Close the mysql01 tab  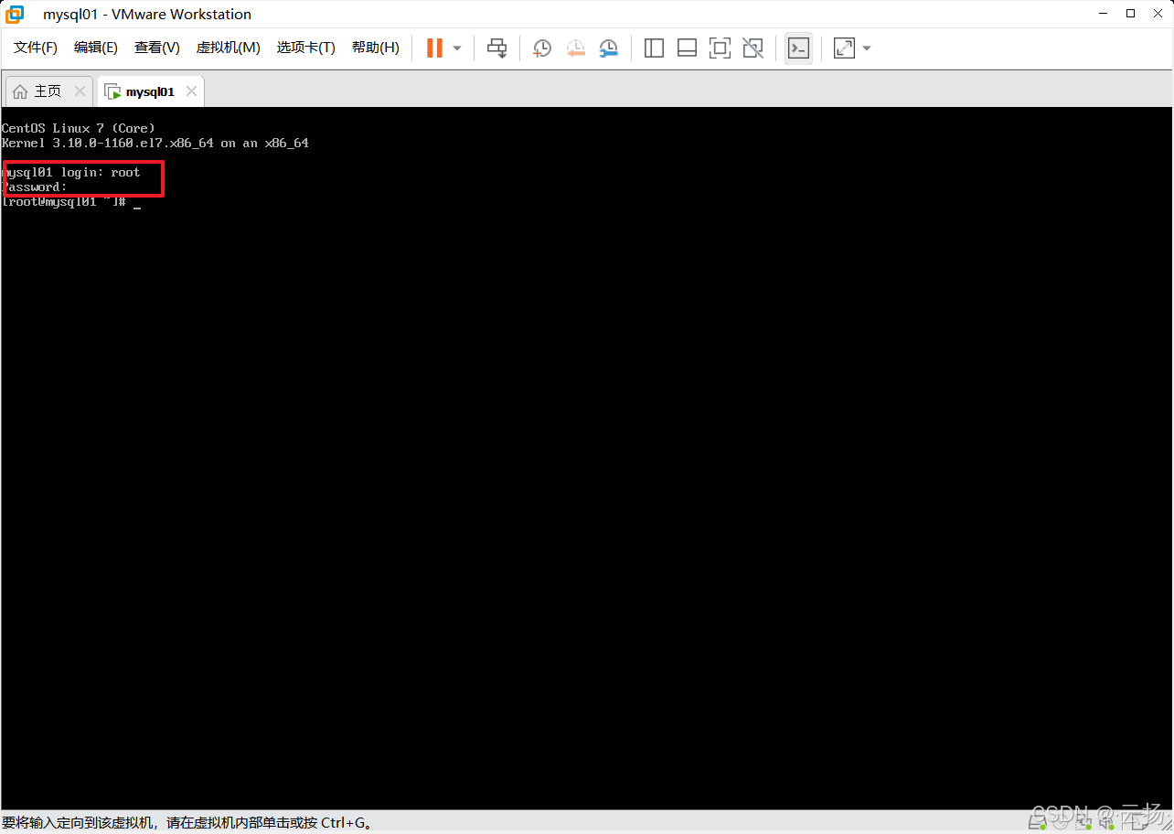click(x=191, y=91)
